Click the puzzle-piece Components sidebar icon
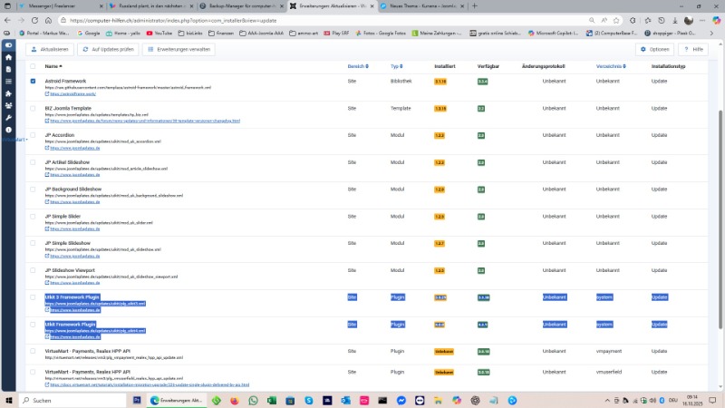Image resolution: width=725 pixels, height=408 pixels. pos(8,93)
